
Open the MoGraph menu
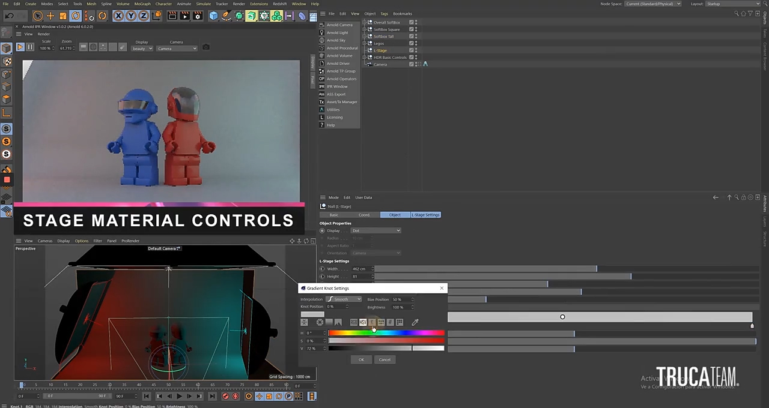tap(142, 4)
